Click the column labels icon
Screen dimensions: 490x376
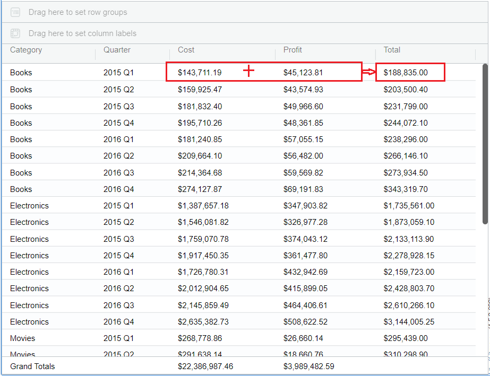pos(15,33)
